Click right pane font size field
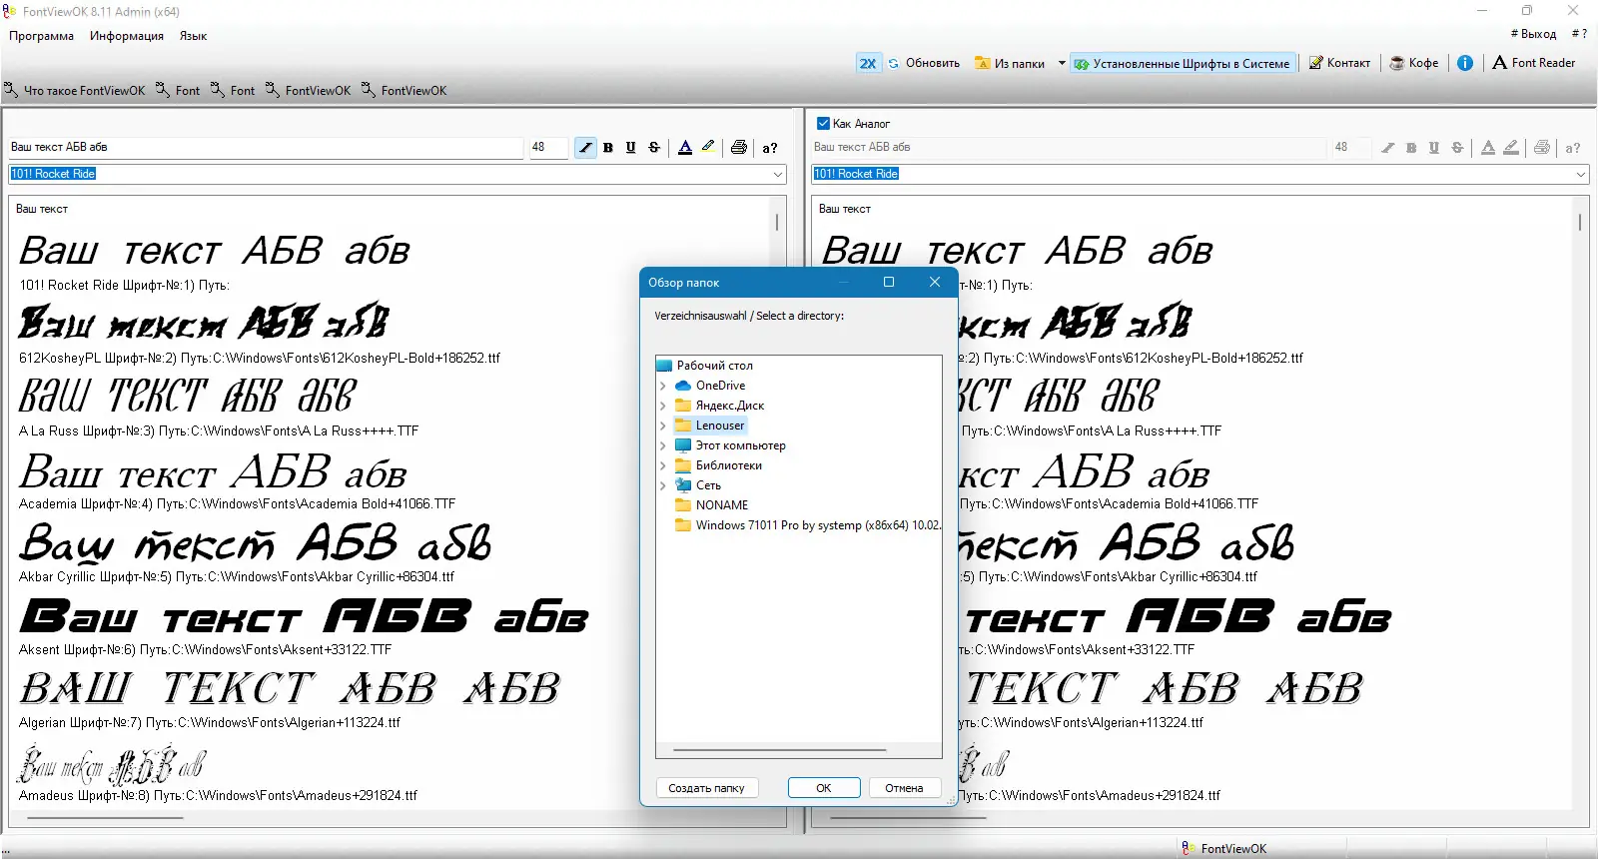The height and width of the screenshot is (859, 1598). [x=1350, y=147]
